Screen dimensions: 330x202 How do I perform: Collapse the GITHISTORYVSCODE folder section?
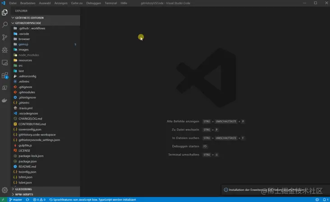point(46,23)
